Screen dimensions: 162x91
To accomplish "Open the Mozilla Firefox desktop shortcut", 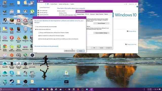I will click(x=12, y=30).
